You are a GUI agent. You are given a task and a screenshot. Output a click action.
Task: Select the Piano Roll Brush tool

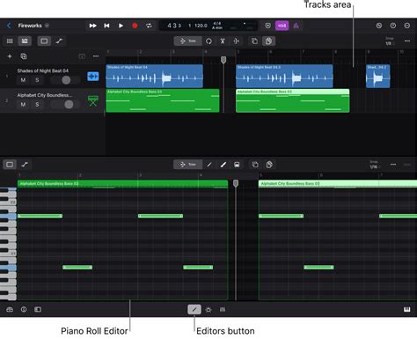click(x=223, y=165)
